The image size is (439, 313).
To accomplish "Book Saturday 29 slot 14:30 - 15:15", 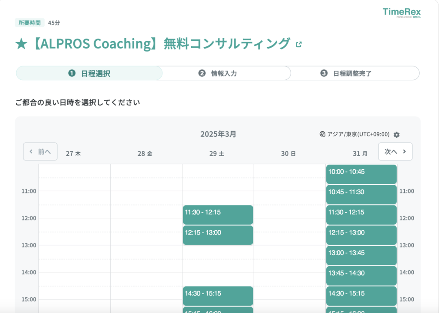I will click(x=218, y=296).
